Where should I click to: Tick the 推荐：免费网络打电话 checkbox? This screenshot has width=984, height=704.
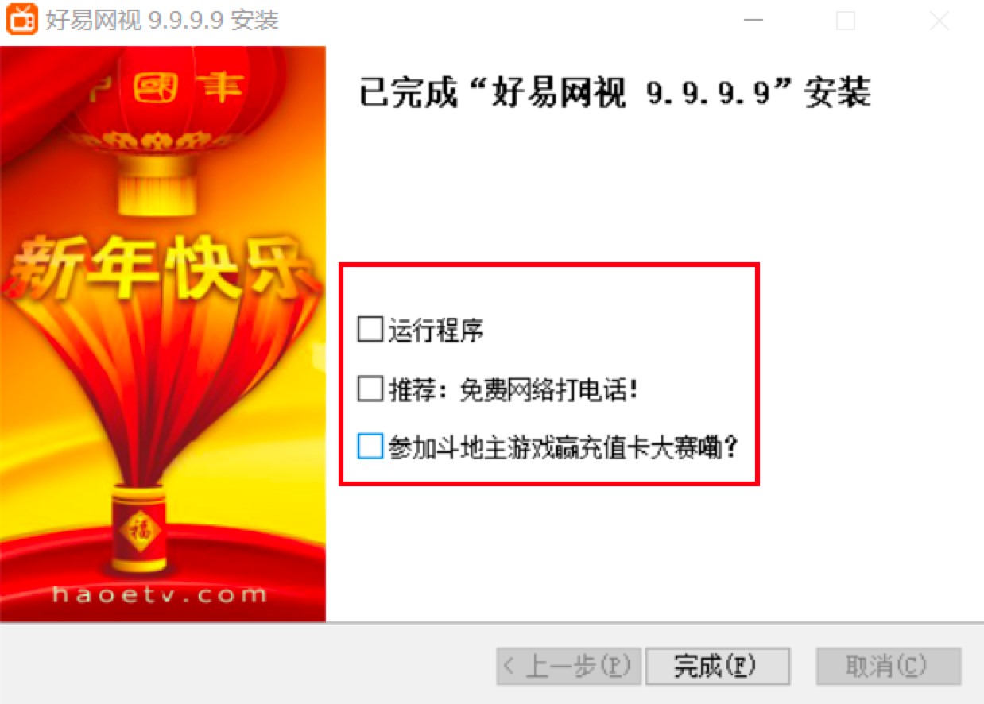(x=370, y=389)
